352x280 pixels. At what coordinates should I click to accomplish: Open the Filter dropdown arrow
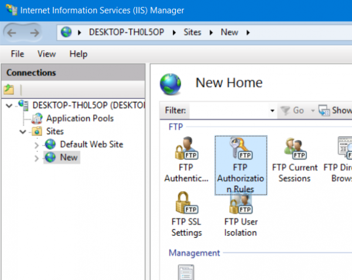pos(272,110)
